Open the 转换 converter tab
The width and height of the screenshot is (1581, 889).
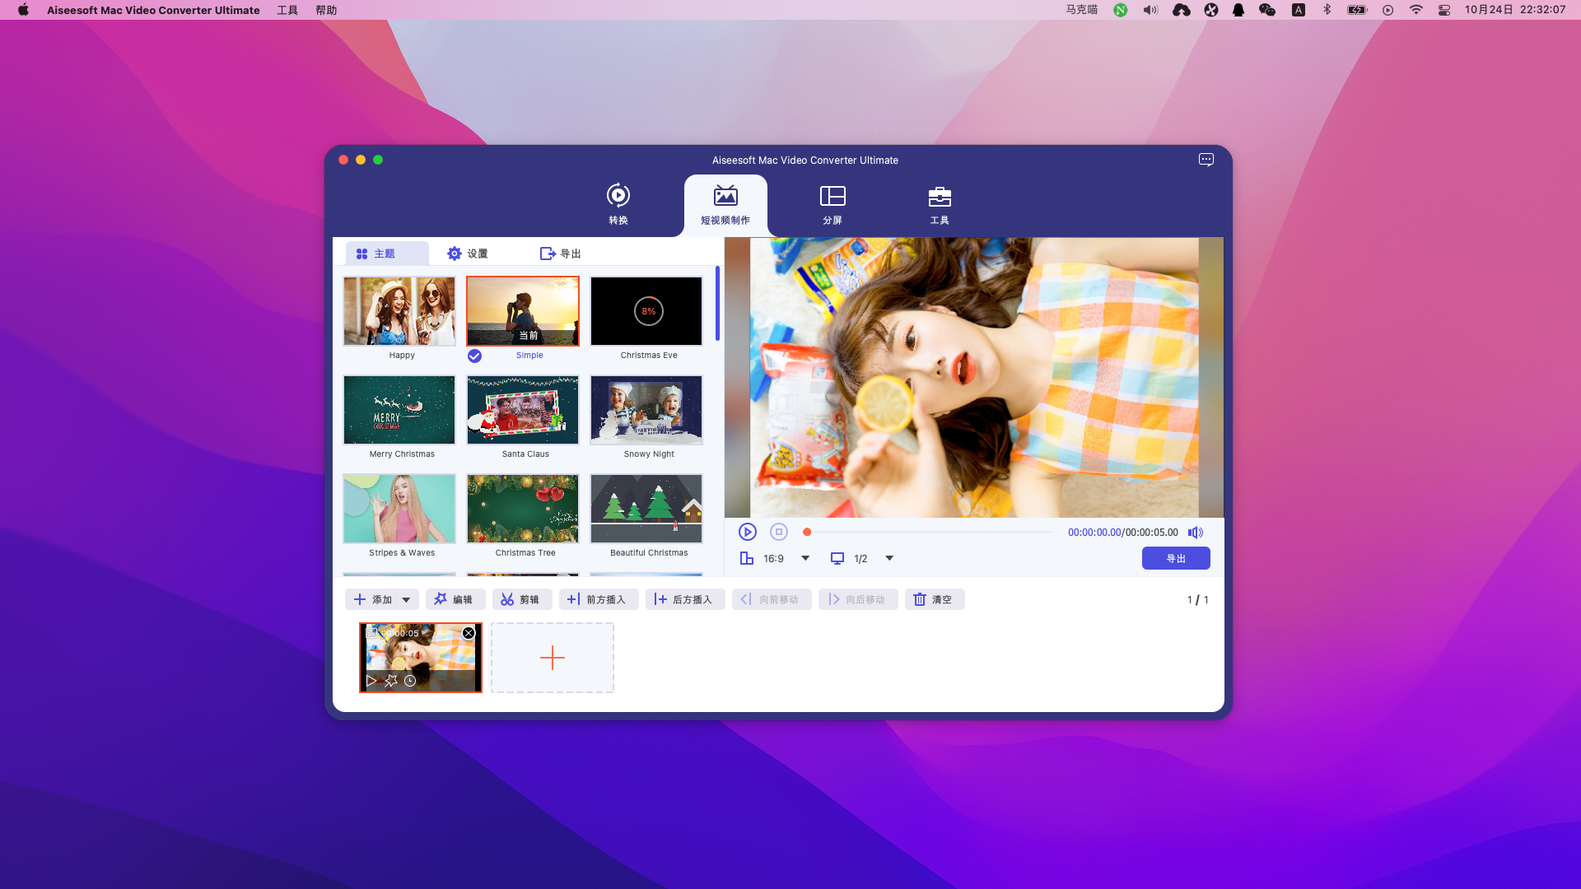tap(618, 204)
